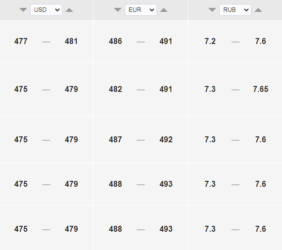Select the USD sell rate 481
282x250 pixels.
click(71, 42)
